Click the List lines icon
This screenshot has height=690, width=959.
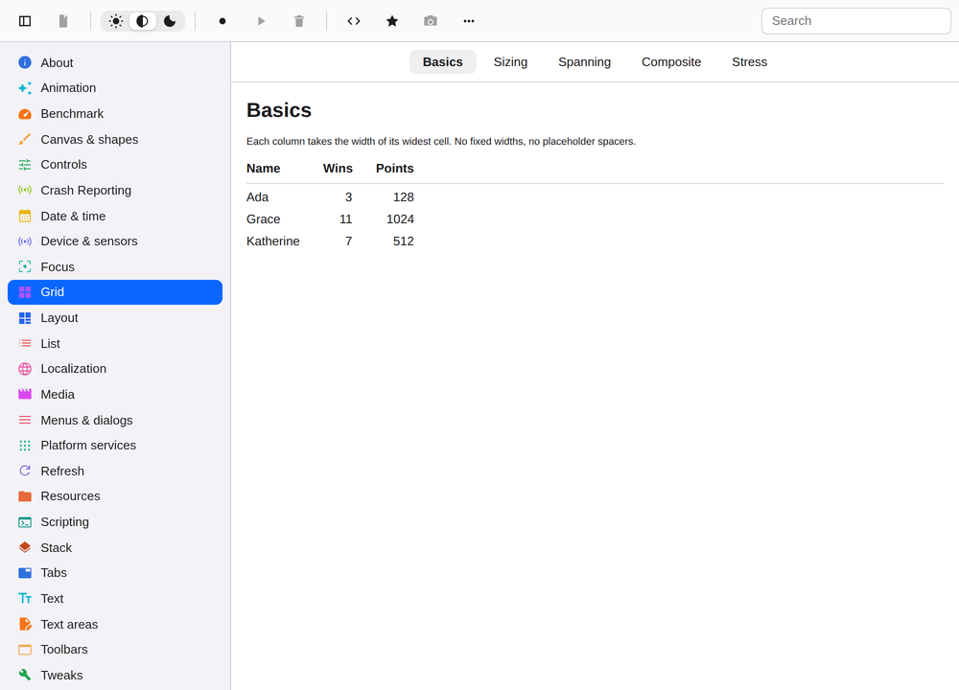pyautogui.click(x=25, y=343)
